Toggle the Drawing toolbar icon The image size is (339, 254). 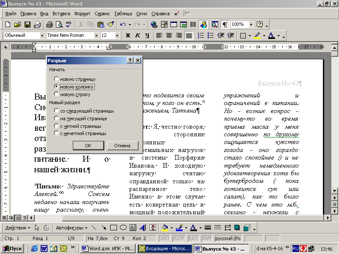point(203,25)
